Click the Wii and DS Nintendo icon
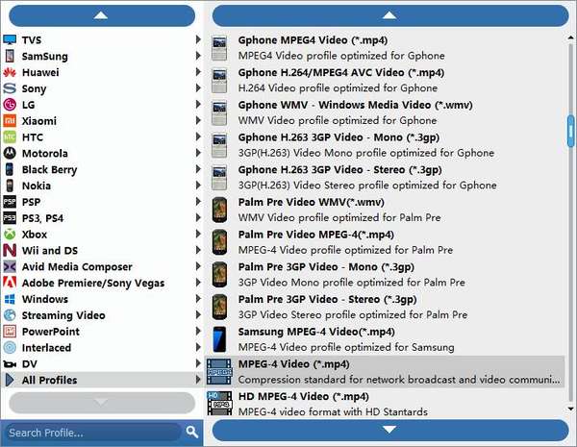Viewport: 577px width, 447px height. [10, 250]
